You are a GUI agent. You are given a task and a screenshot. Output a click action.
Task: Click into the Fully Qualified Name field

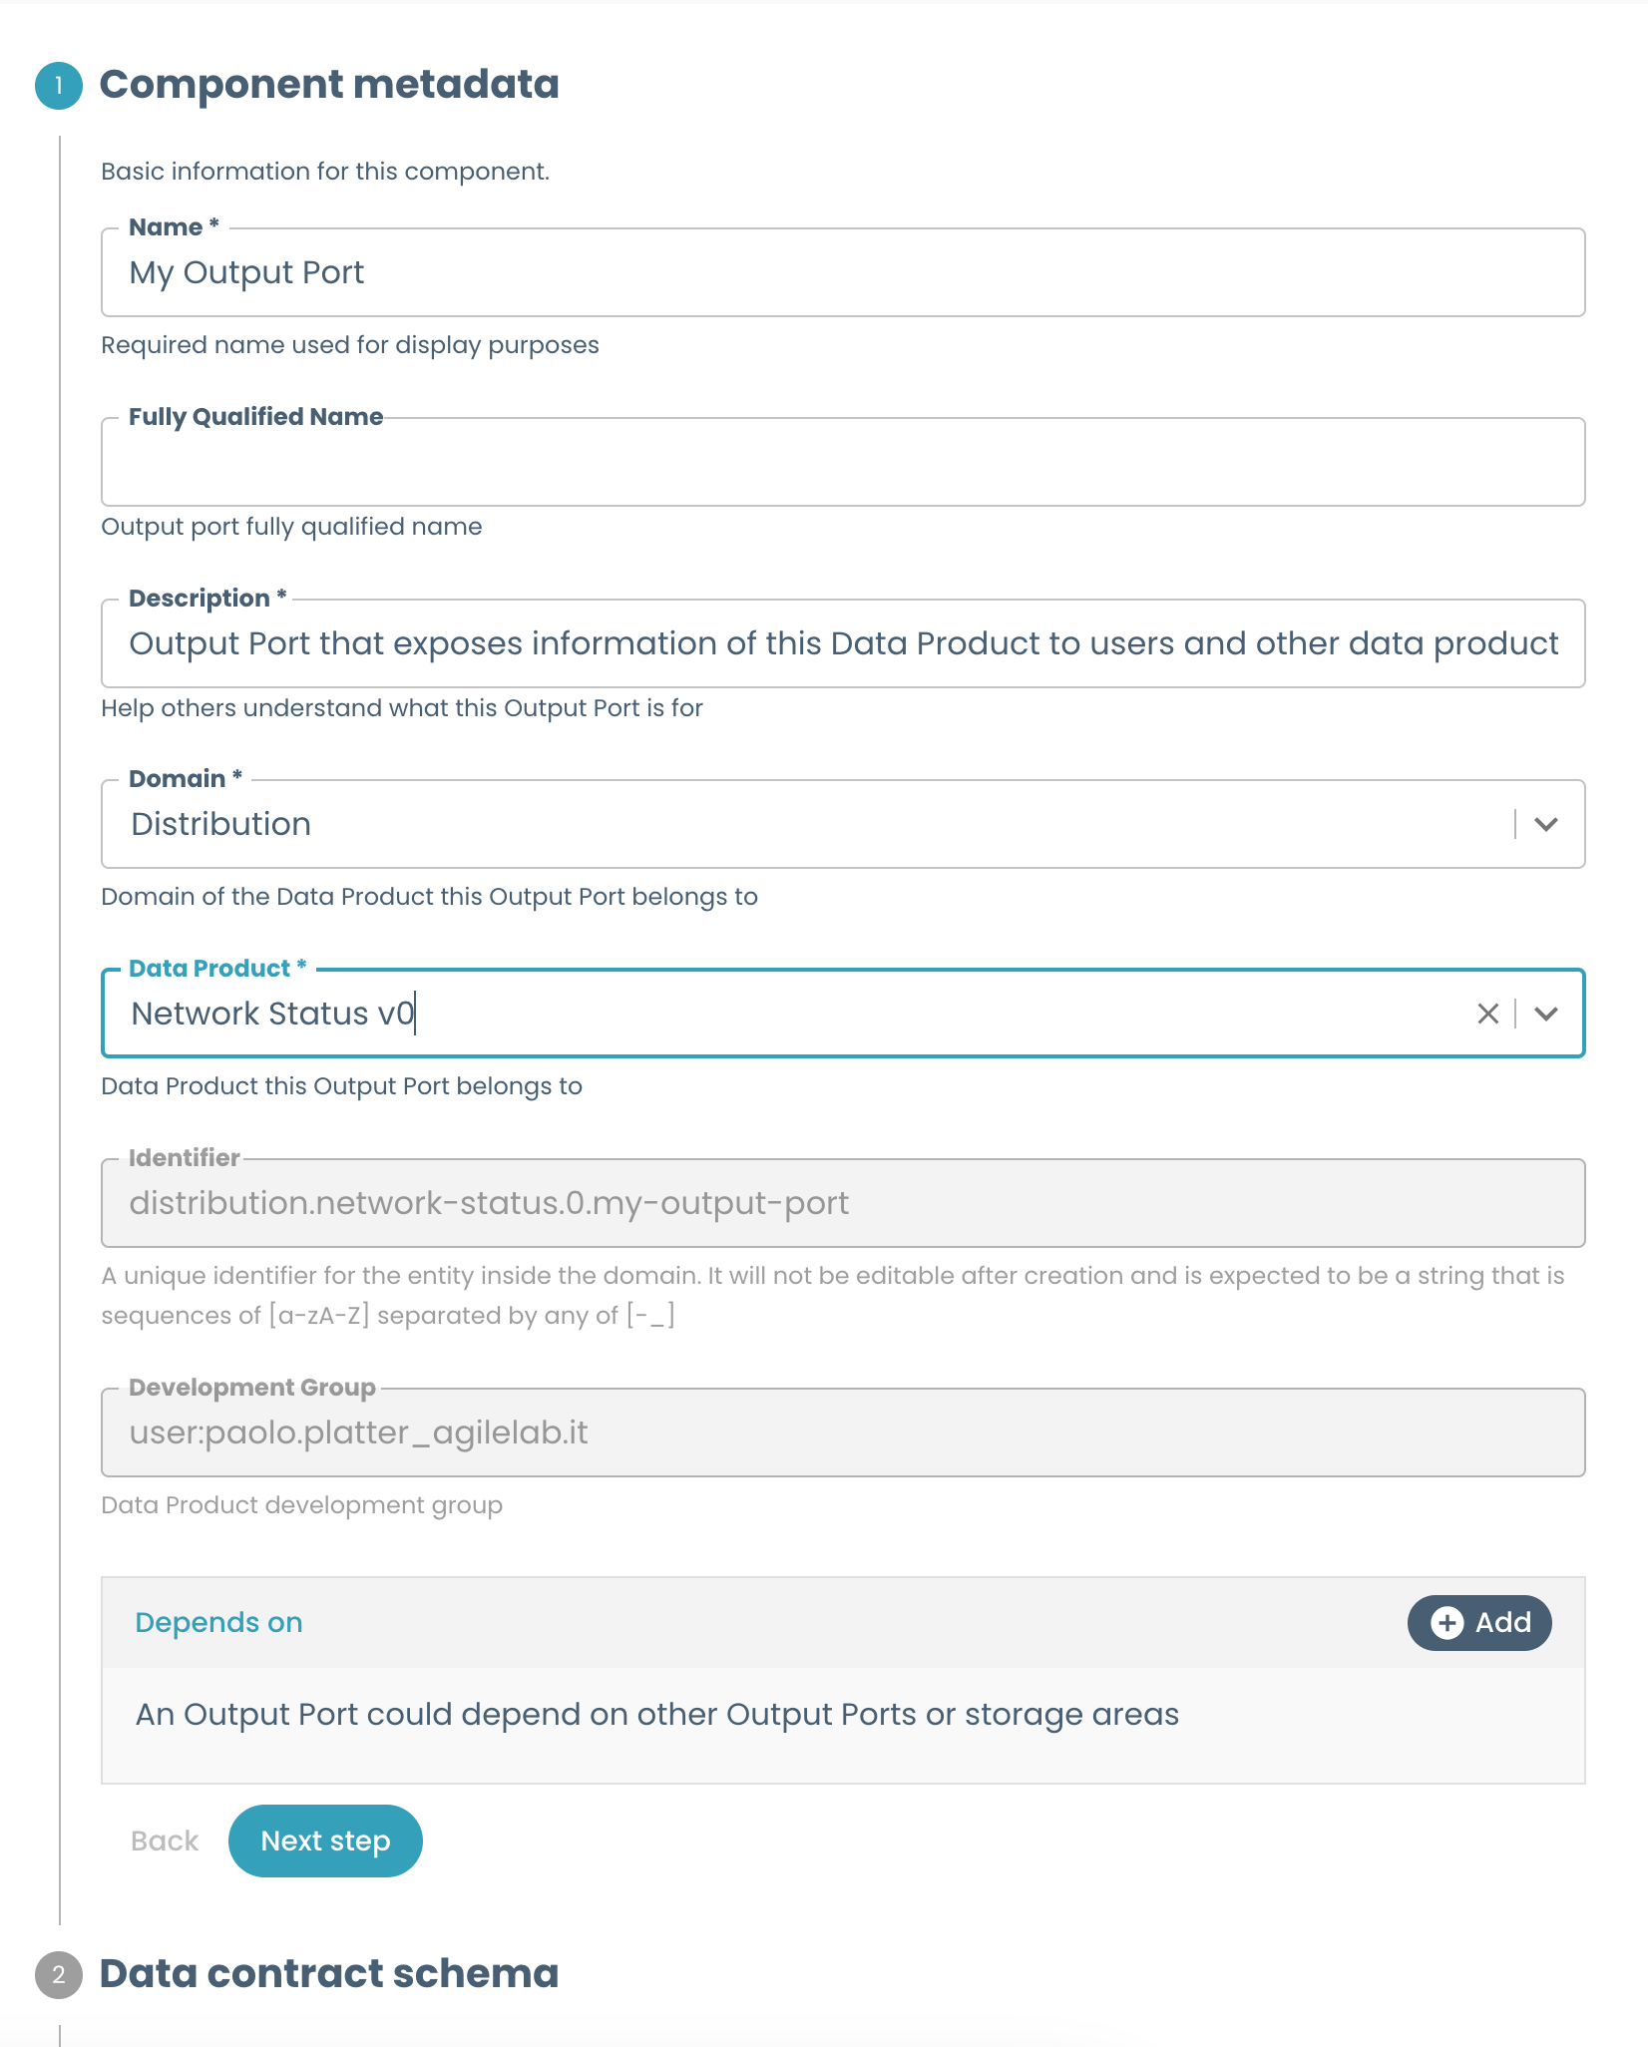click(843, 462)
